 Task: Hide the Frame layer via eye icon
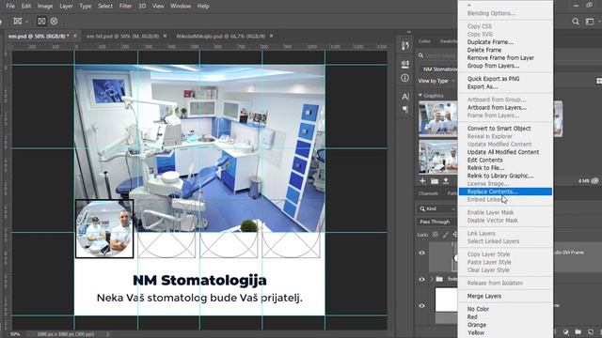pyautogui.click(x=422, y=253)
